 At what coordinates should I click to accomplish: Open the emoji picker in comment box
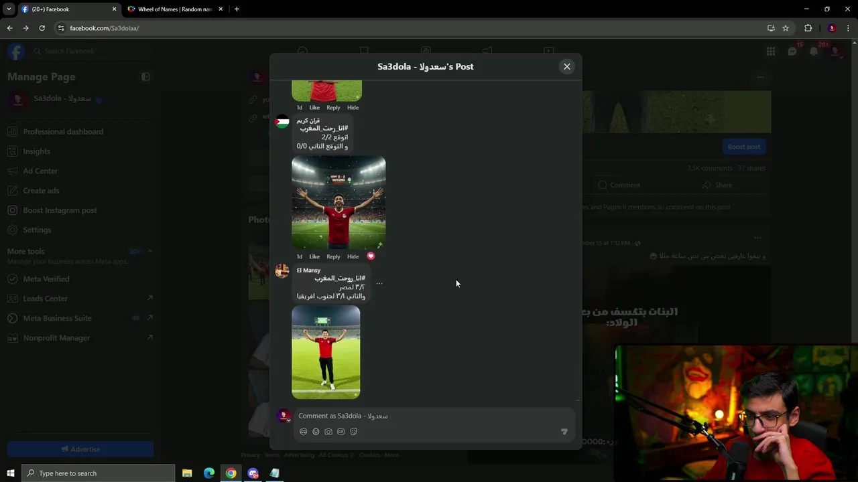[316, 432]
